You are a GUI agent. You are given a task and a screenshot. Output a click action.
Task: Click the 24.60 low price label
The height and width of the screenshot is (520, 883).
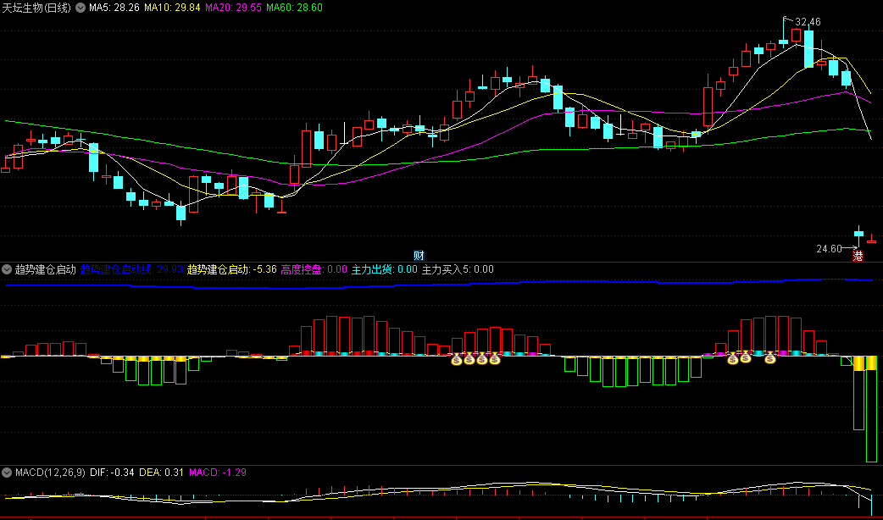[829, 248]
